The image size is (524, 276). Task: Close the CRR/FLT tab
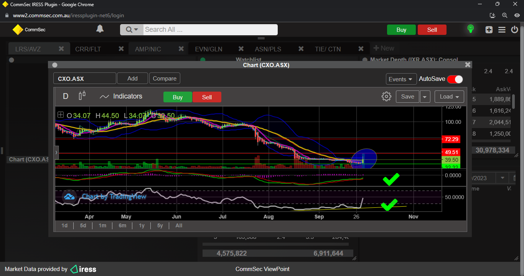(x=121, y=49)
